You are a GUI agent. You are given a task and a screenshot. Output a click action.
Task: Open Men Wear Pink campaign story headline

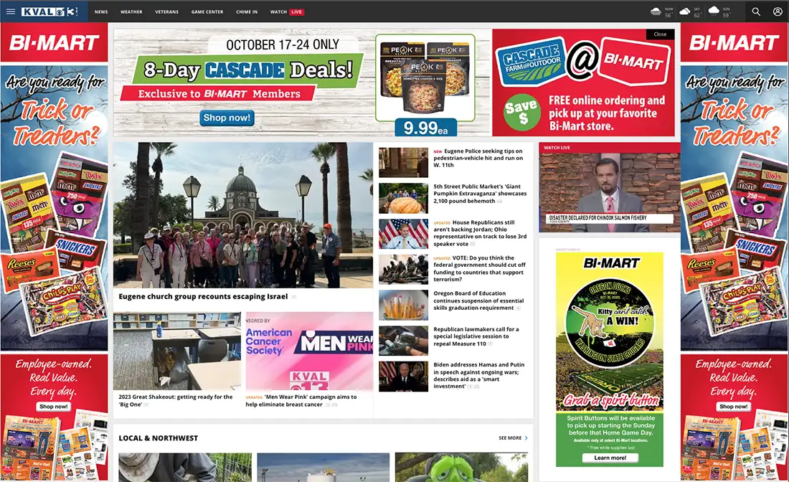301,400
